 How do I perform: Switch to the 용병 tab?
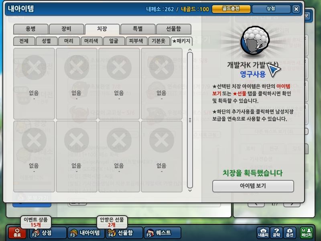click(31, 29)
